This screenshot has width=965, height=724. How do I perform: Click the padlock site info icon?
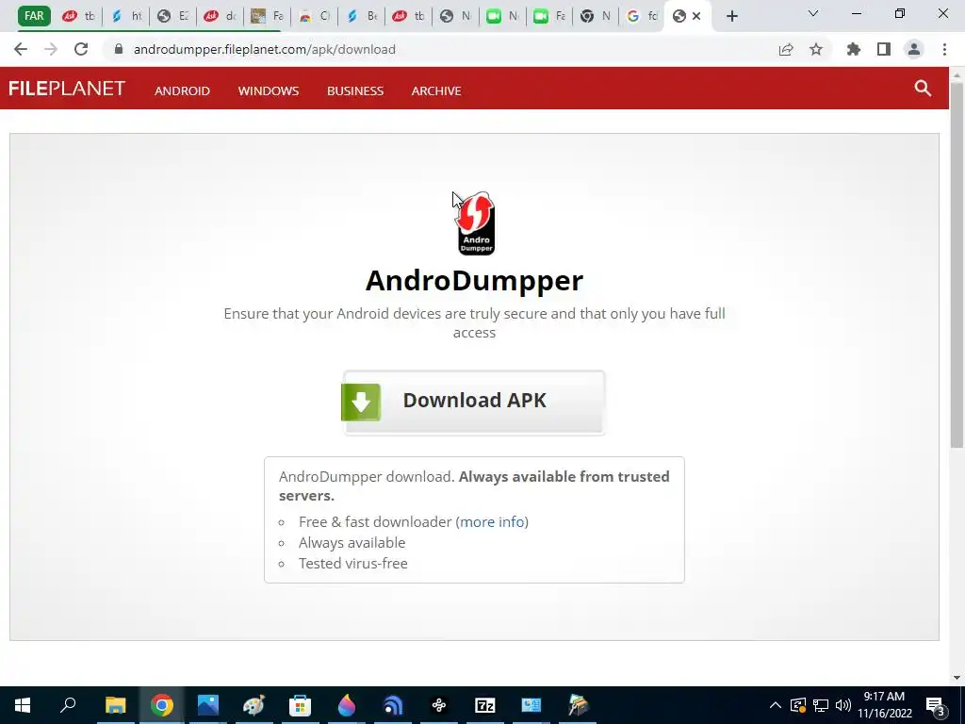pyautogui.click(x=119, y=49)
